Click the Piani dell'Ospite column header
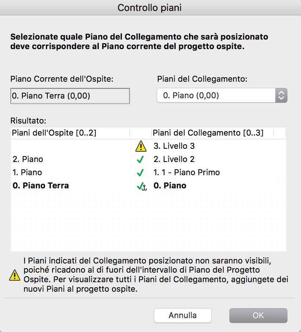Viewport: 301px width, 332px height. (54, 133)
